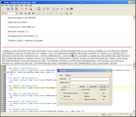
Task: Open the TOC Editor icon
Action: (x=71, y=9)
